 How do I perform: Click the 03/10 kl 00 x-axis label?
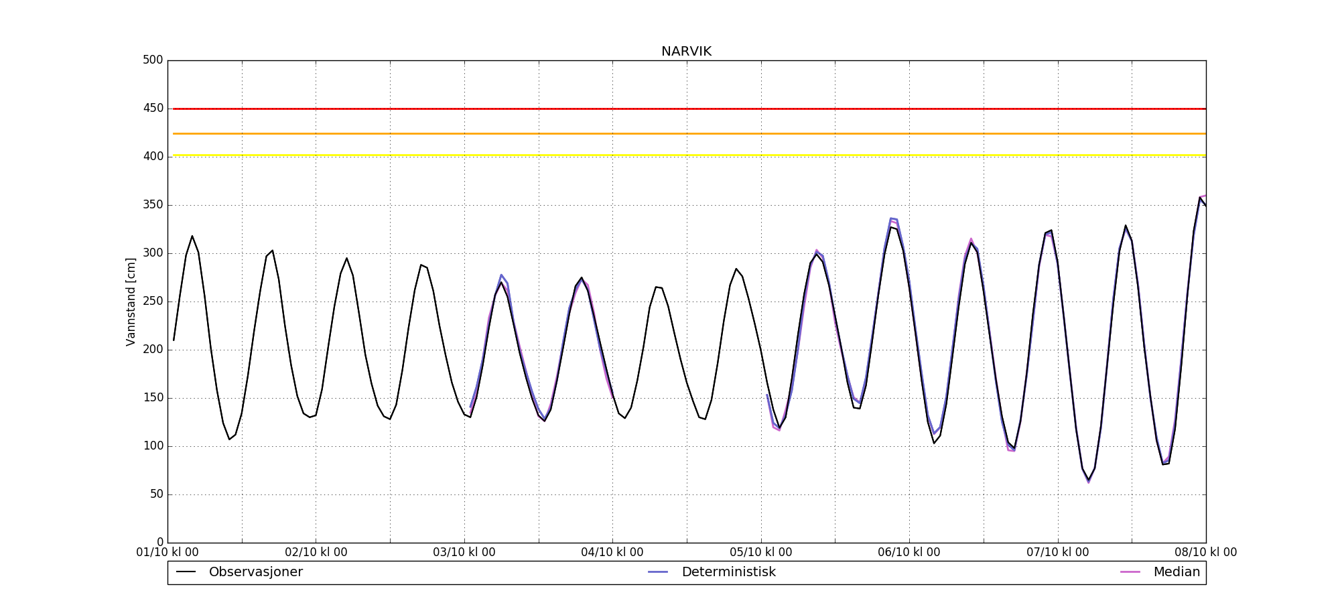[x=464, y=553]
